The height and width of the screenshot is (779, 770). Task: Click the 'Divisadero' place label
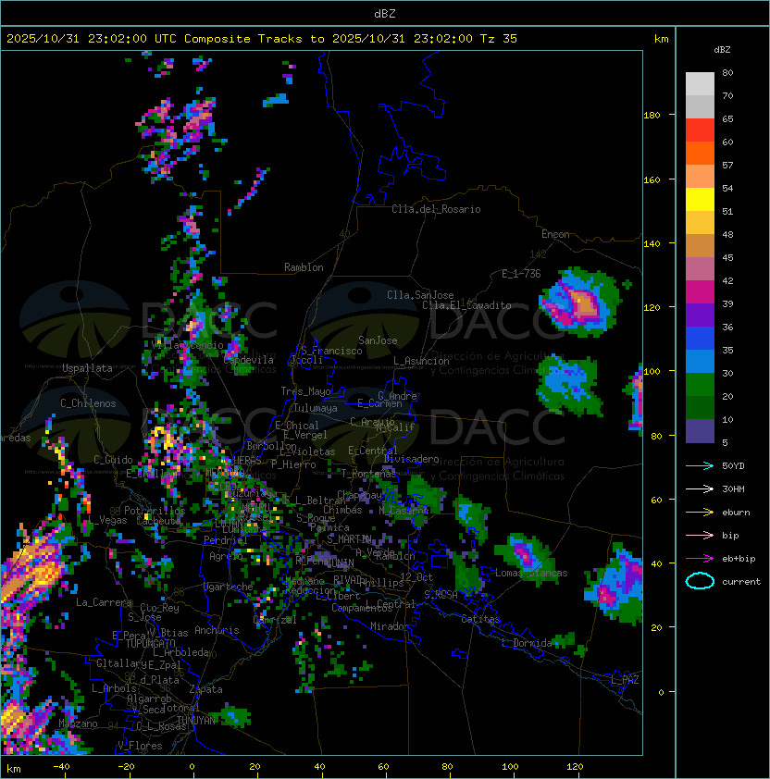[x=412, y=459]
